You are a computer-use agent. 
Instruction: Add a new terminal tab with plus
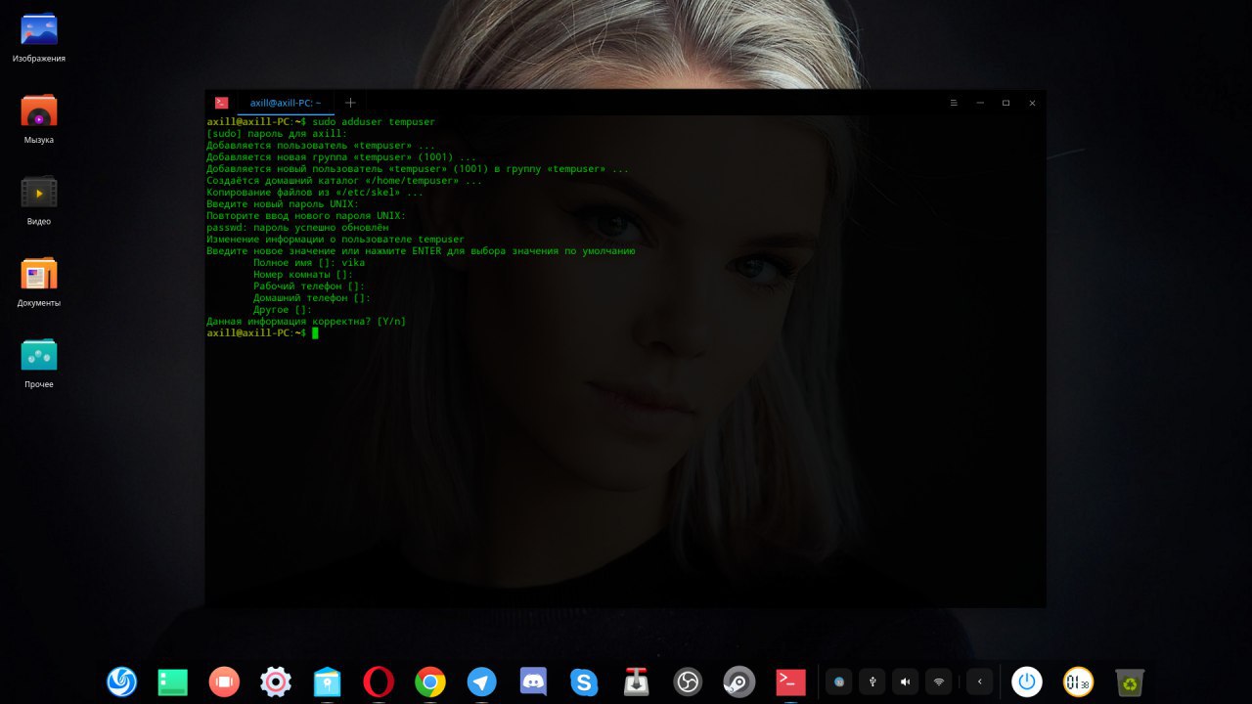[x=350, y=103]
